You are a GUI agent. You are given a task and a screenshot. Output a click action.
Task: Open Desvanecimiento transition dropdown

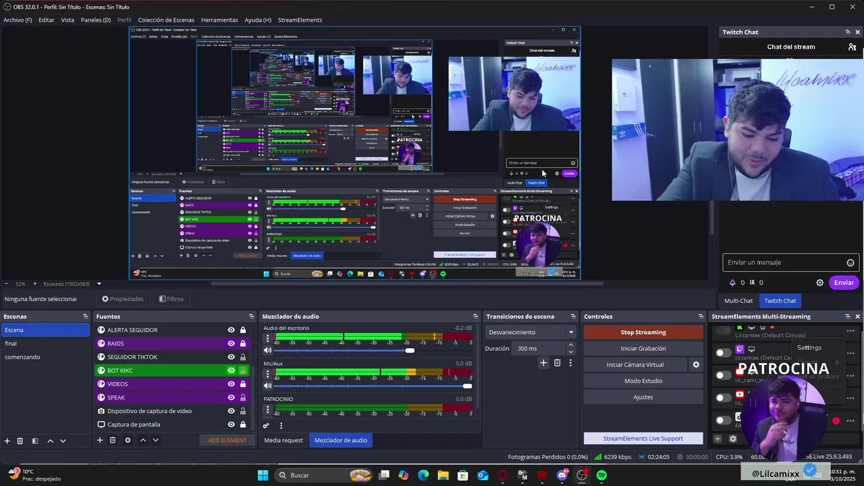click(531, 332)
